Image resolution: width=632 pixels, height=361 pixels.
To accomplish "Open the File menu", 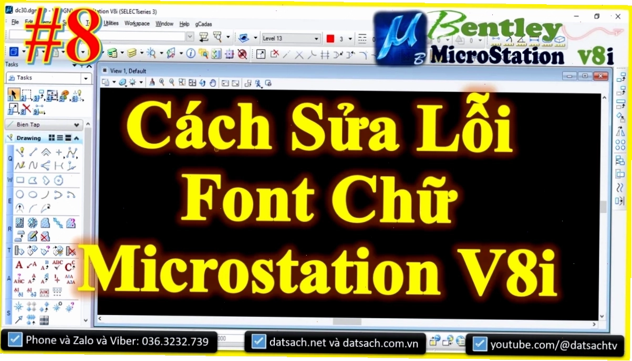I will [x=15, y=23].
